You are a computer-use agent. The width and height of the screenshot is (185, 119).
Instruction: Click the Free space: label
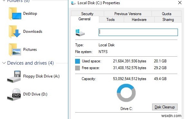pos(91,68)
